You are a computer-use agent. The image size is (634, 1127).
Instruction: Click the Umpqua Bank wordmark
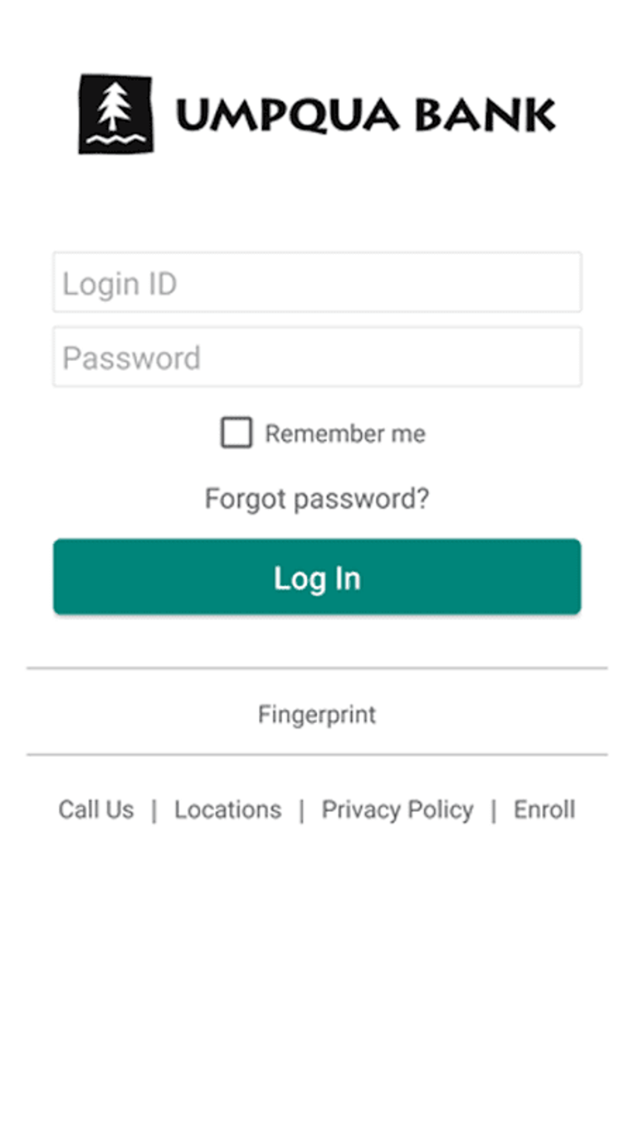click(x=365, y=116)
